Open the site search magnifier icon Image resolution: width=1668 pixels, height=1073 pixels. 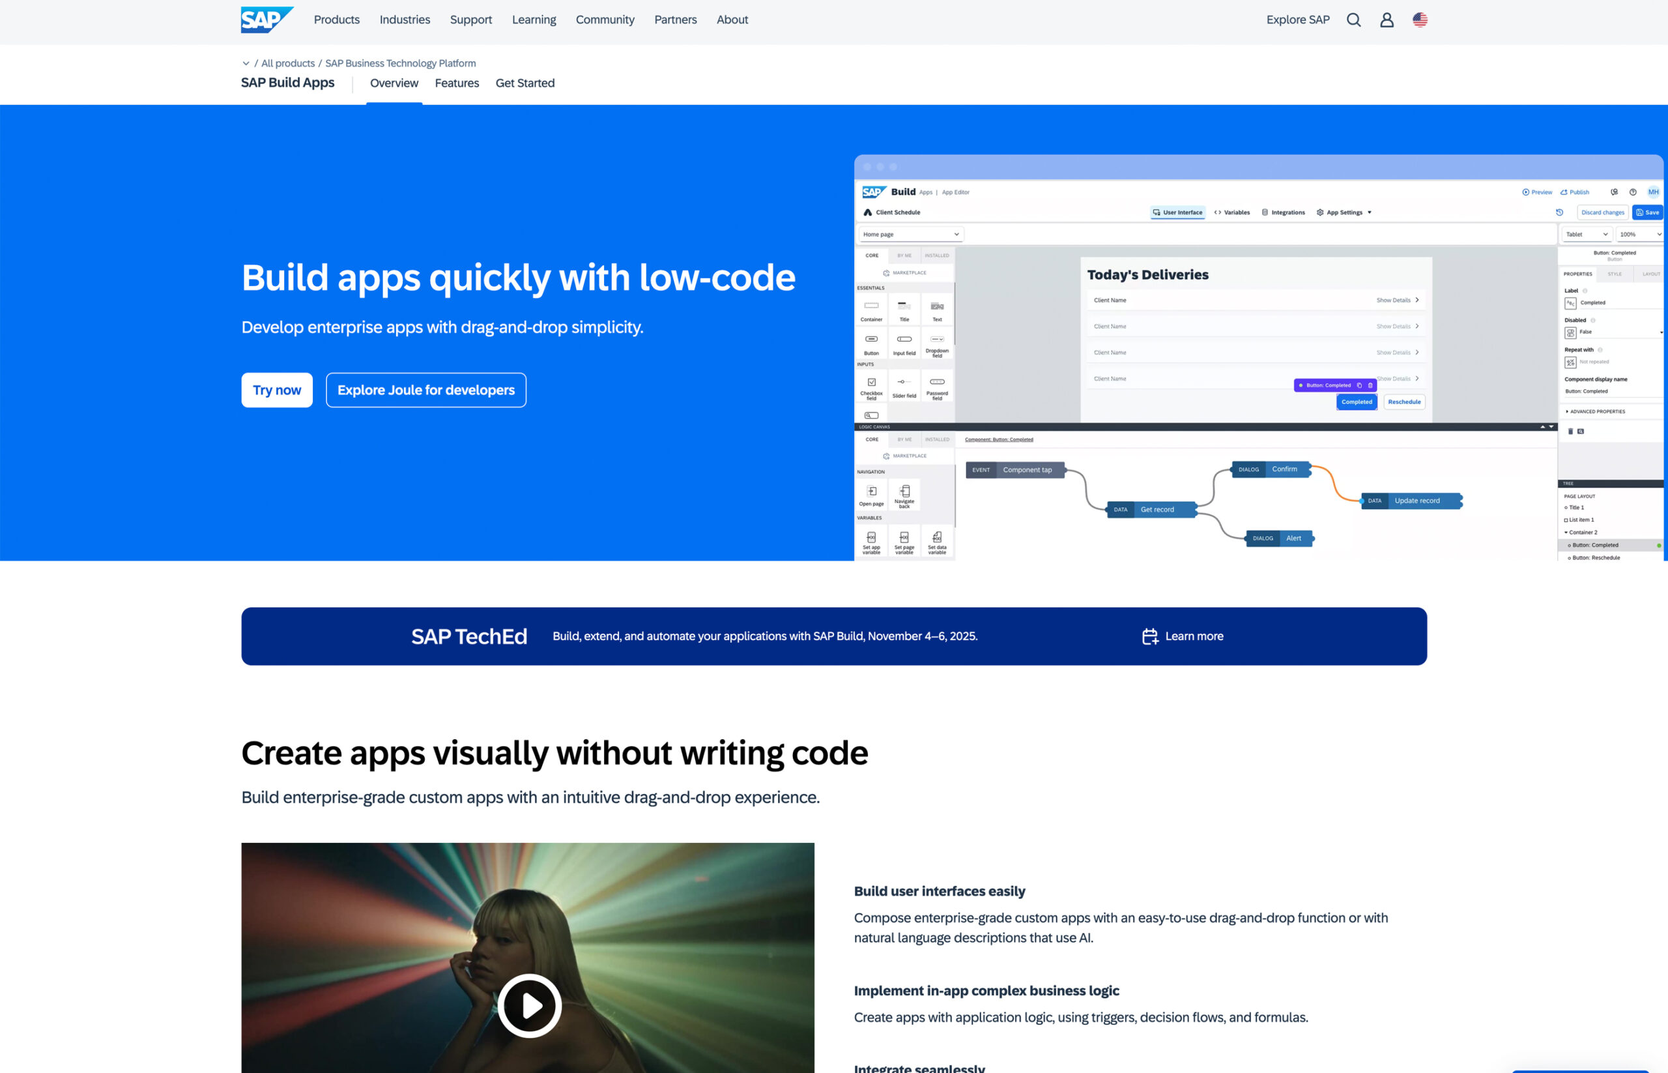click(x=1353, y=20)
